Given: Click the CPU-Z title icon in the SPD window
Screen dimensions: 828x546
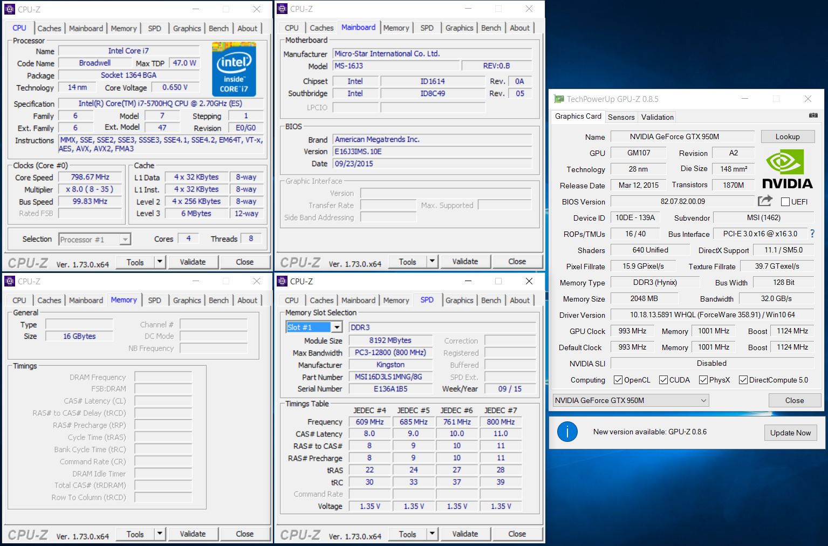Looking at the screenshot, I should 282,281.
